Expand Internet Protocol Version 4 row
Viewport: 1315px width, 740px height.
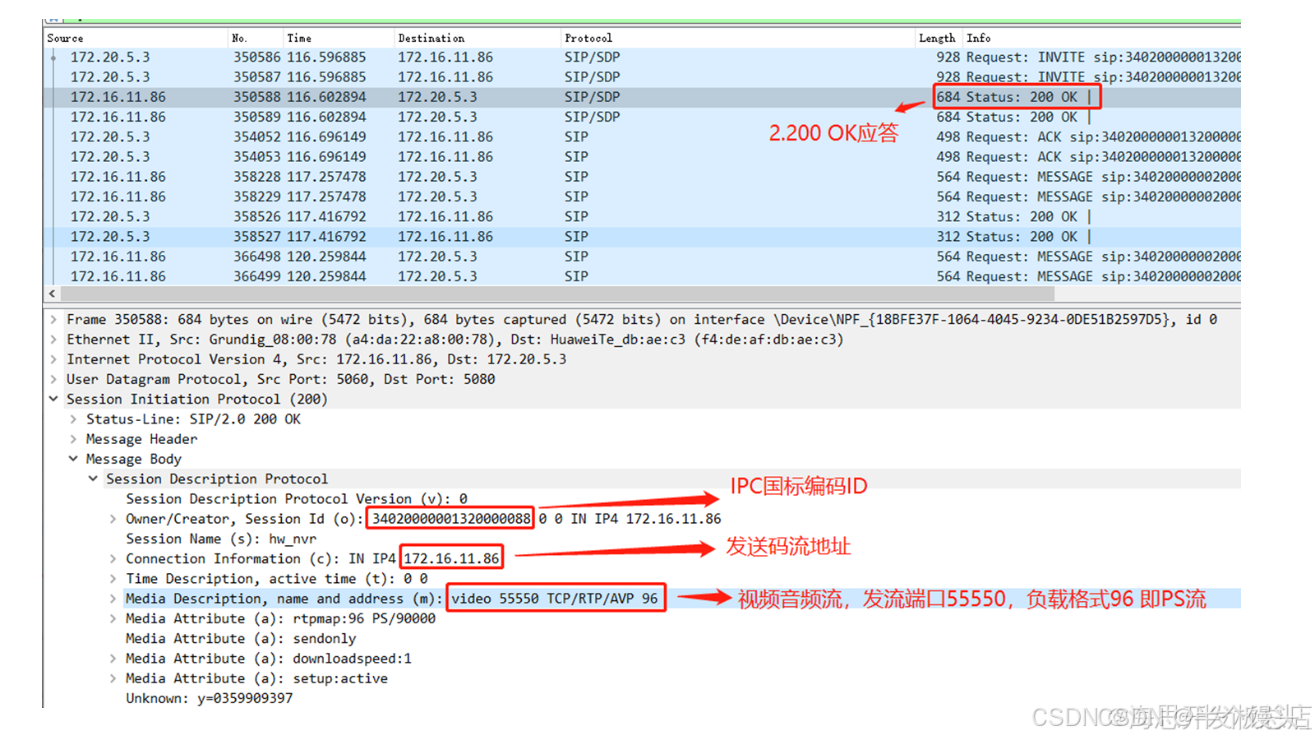(53, 359)
